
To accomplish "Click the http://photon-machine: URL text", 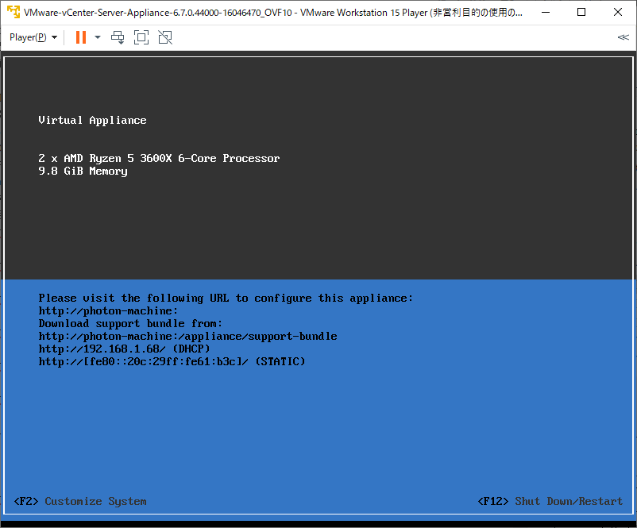I will coord(108,311).
